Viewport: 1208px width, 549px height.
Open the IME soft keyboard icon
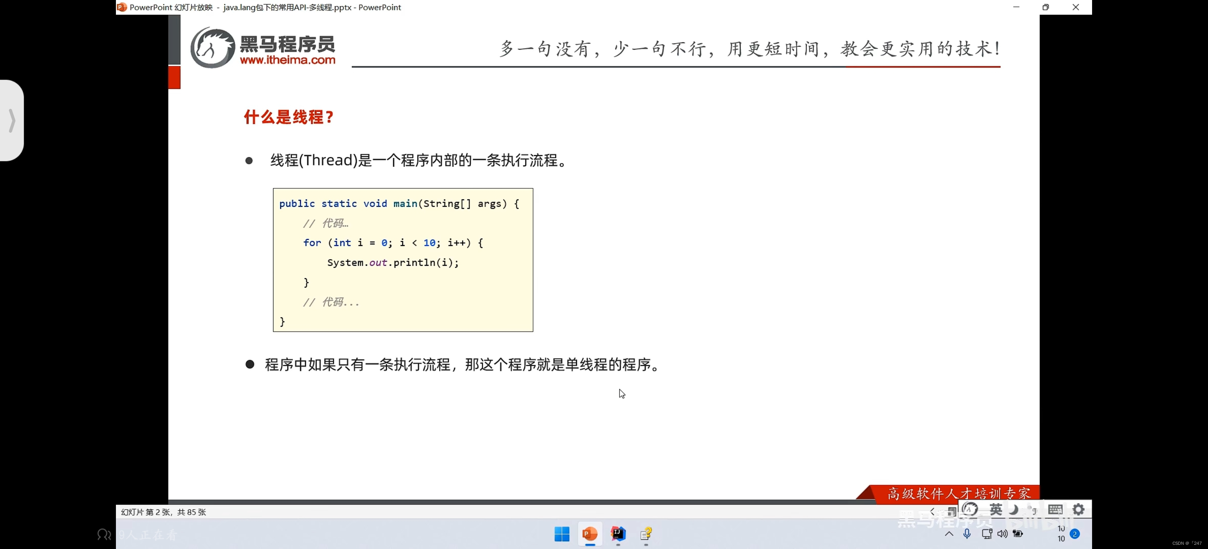click(x=1055, y=510)
